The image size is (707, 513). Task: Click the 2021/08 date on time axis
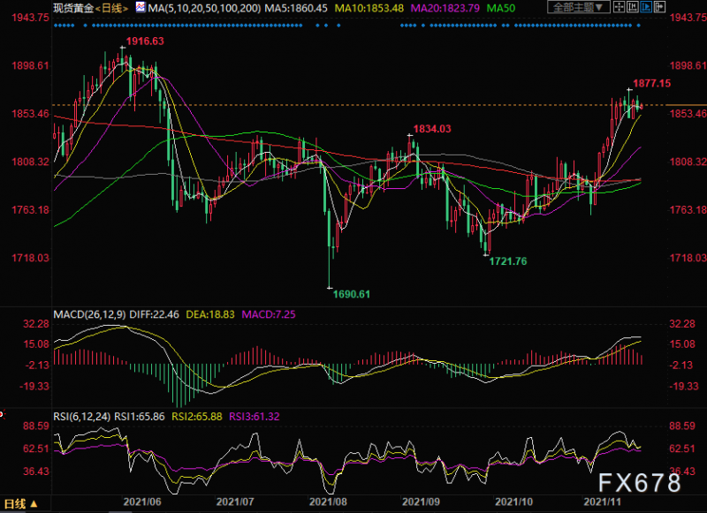coord(328,502)
